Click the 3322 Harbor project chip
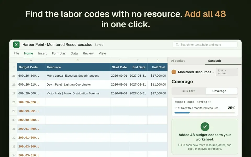Viewport: 251px width, 157px height. pyautogui.click(x=227, y=72)
